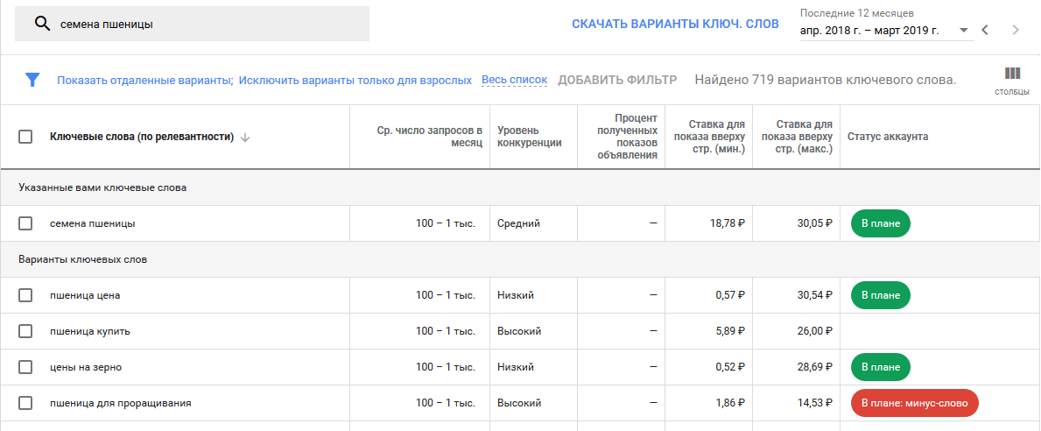The height and width of the screenshot is (431, 1041).
Task: Tick checkbox for "пшеница для проращивания"
Action: click(25, 403)
